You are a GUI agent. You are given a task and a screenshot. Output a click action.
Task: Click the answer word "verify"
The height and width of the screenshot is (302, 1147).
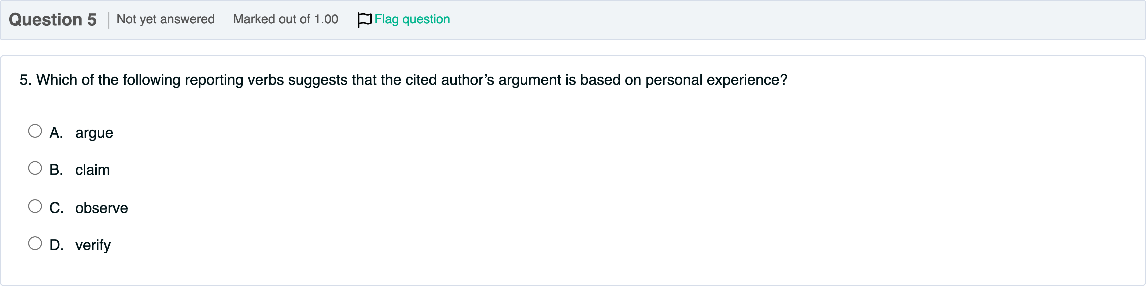(x=93, y=245)
